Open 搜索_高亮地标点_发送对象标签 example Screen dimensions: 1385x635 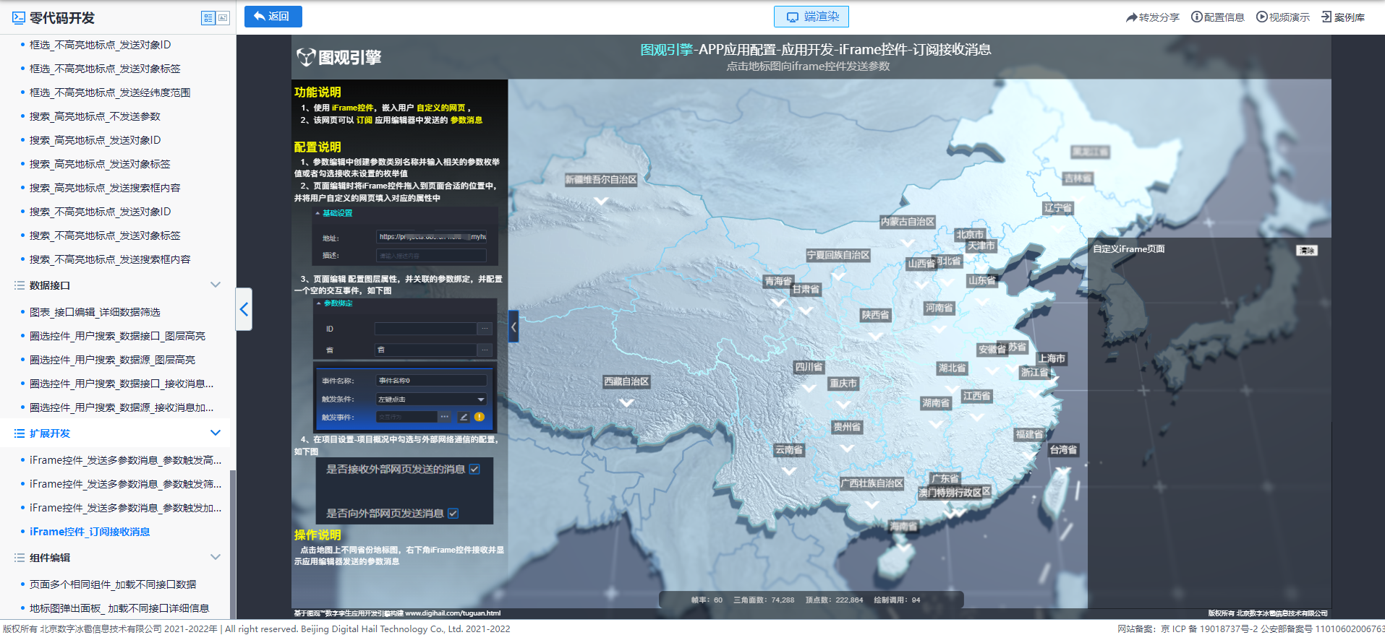point(100,164)
